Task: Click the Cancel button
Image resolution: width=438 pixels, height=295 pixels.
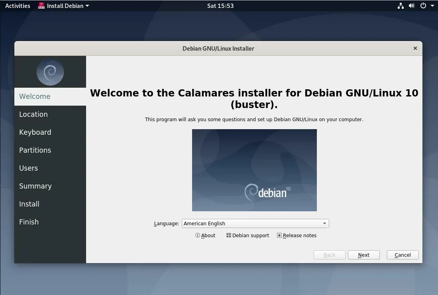Action: 403,255
